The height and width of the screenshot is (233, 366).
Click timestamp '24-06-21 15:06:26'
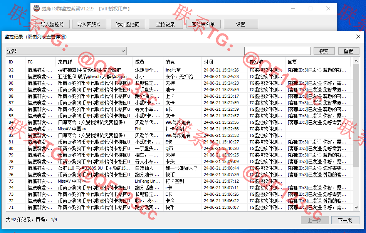coord(221,194)
